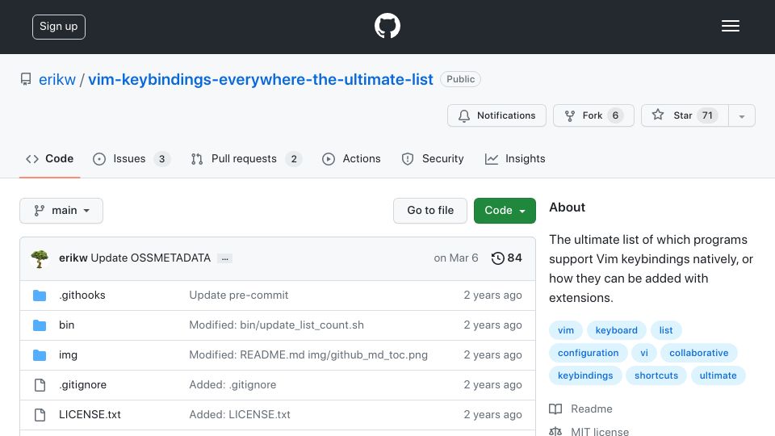Click the Public visibility badge

coord(461,79)
